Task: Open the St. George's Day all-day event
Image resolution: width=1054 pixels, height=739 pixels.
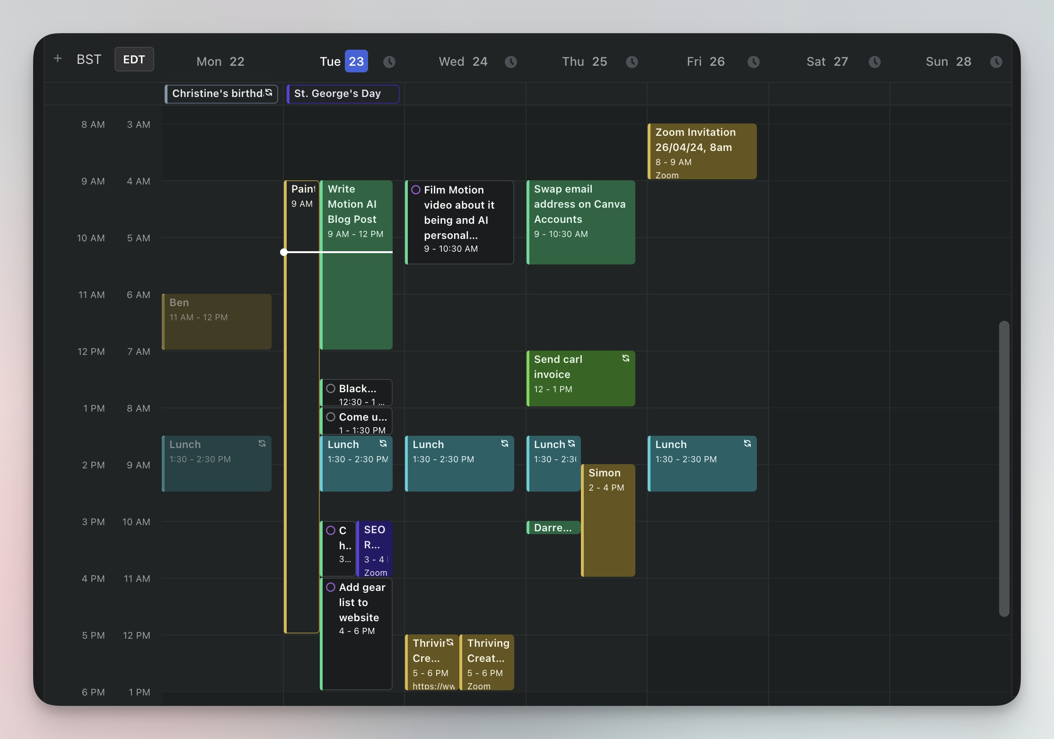Action: pos(343,93)
